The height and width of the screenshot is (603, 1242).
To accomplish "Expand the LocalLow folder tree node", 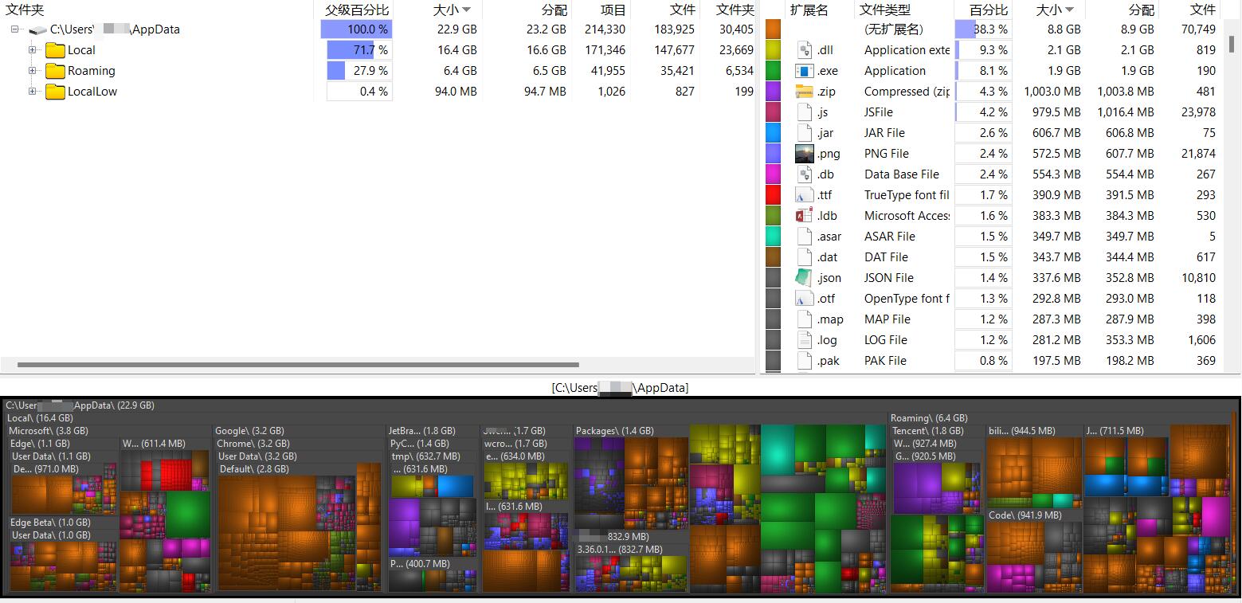I will point(33,92).
